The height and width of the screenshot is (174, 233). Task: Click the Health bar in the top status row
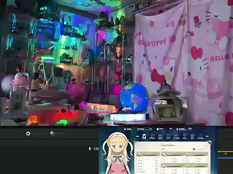184,129
